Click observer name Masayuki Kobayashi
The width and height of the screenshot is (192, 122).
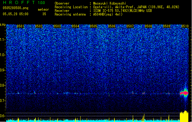tap(110, 3)
